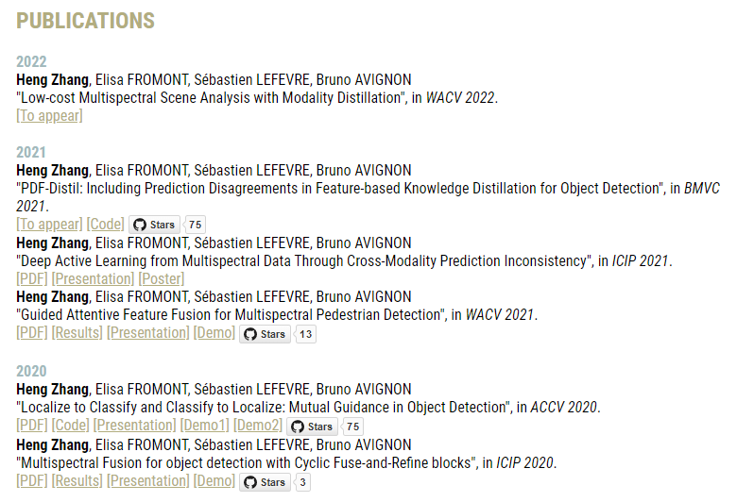
Task: Open Code link for Localize to Classify paper
Action: [x=70, y=426]
